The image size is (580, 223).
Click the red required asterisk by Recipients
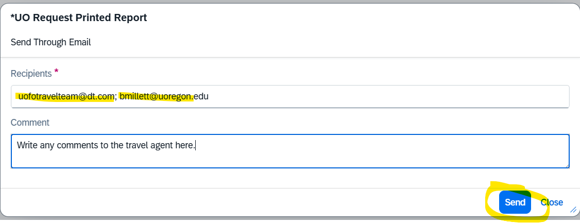[57, 72]
